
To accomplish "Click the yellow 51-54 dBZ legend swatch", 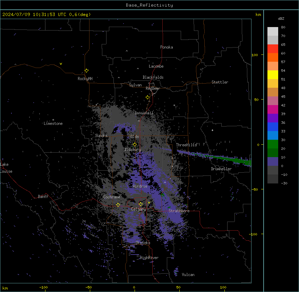I will pyautogui.click(x=273, y=75).
